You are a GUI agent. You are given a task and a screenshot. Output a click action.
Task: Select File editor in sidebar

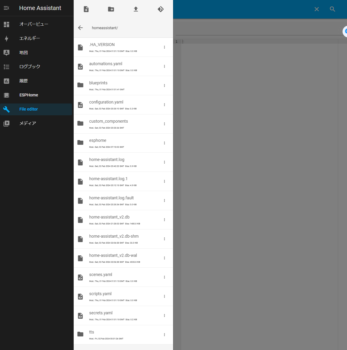36,109
